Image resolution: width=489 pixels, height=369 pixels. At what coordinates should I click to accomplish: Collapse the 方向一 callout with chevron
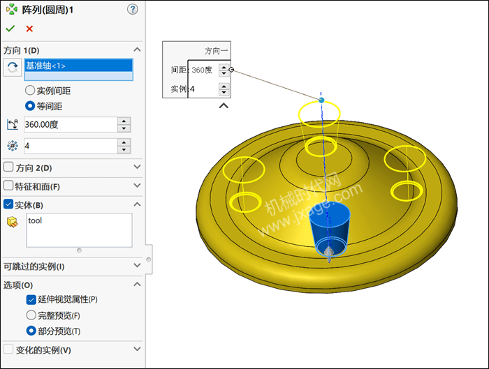pos(224,106)
